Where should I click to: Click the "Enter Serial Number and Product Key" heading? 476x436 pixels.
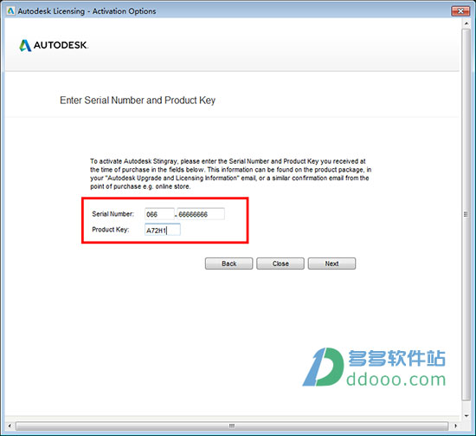[138, 101]
